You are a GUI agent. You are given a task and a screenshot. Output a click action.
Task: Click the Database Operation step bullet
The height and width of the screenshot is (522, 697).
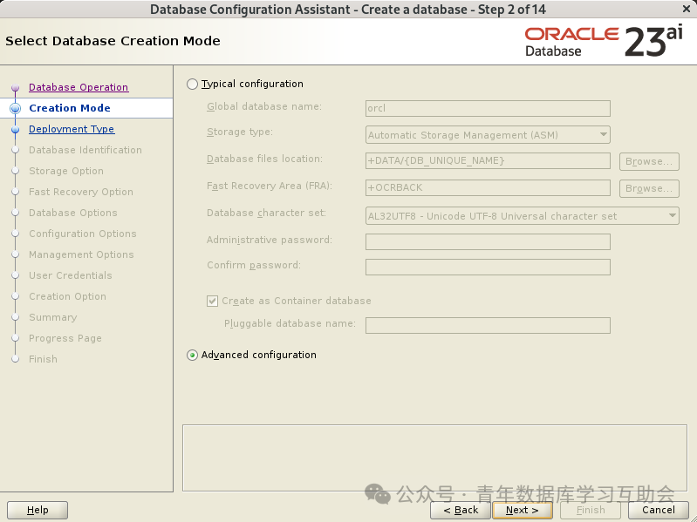[x=15, y=87]
